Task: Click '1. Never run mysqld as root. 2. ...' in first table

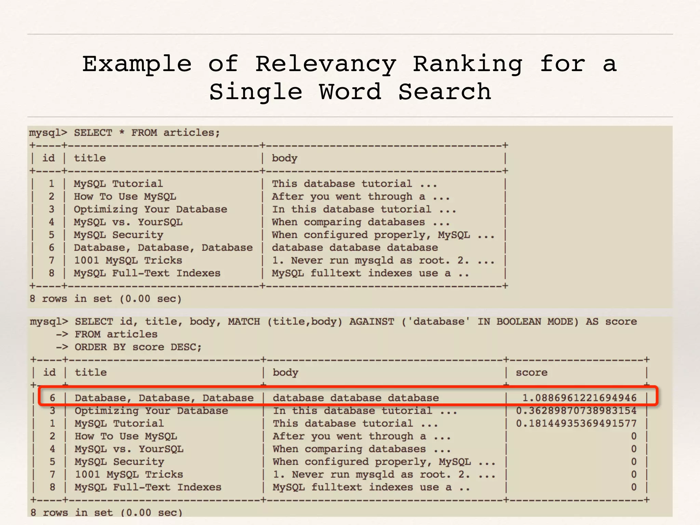Action: pos(383,260)
